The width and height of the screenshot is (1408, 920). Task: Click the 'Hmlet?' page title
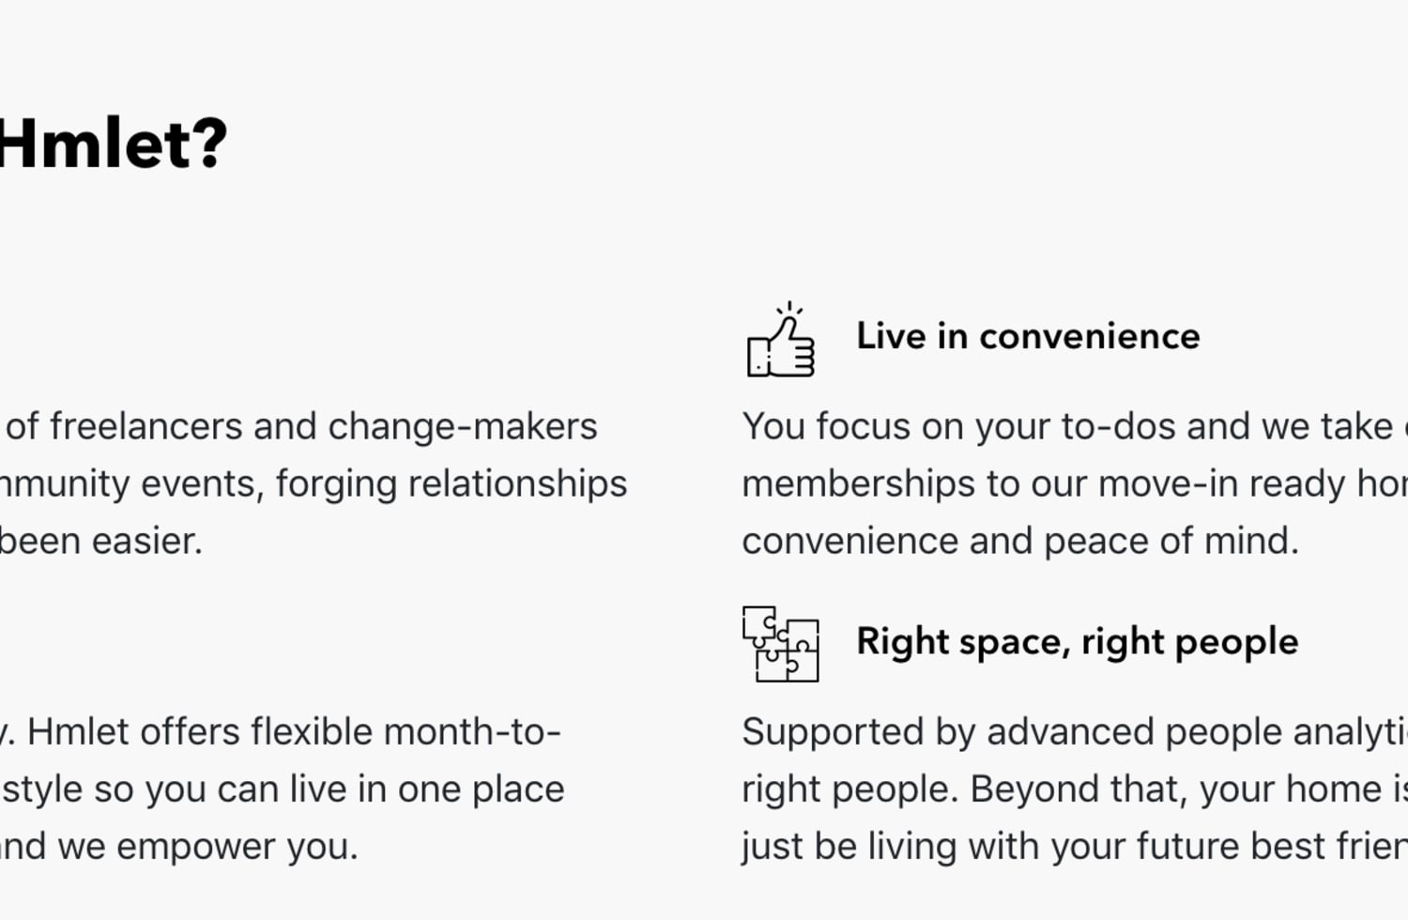point(113,144)
